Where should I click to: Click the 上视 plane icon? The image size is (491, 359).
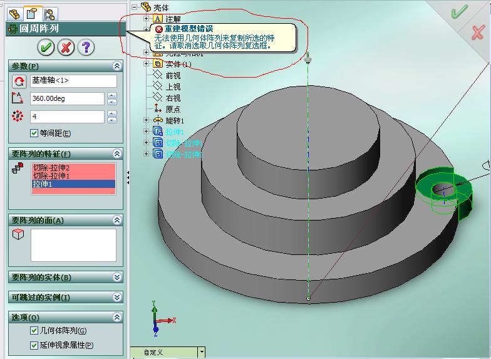157,86
